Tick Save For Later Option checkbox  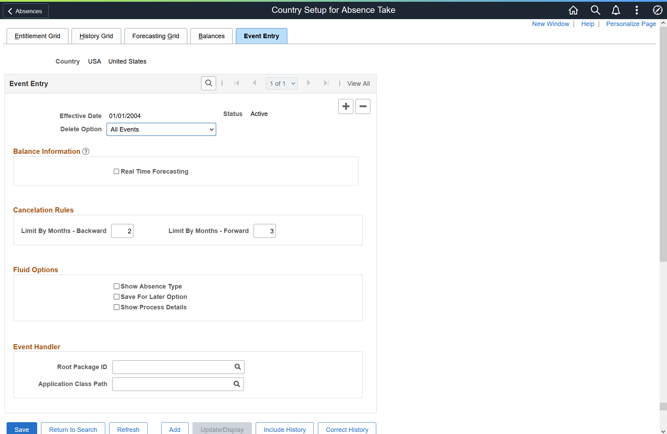[x=116, y=297]
